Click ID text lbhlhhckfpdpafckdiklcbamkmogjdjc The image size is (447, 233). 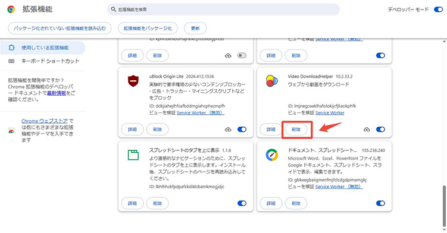186,187
